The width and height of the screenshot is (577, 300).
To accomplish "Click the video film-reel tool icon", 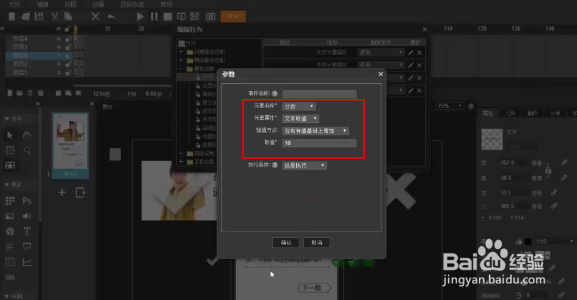I will click(x=10, y=232).
